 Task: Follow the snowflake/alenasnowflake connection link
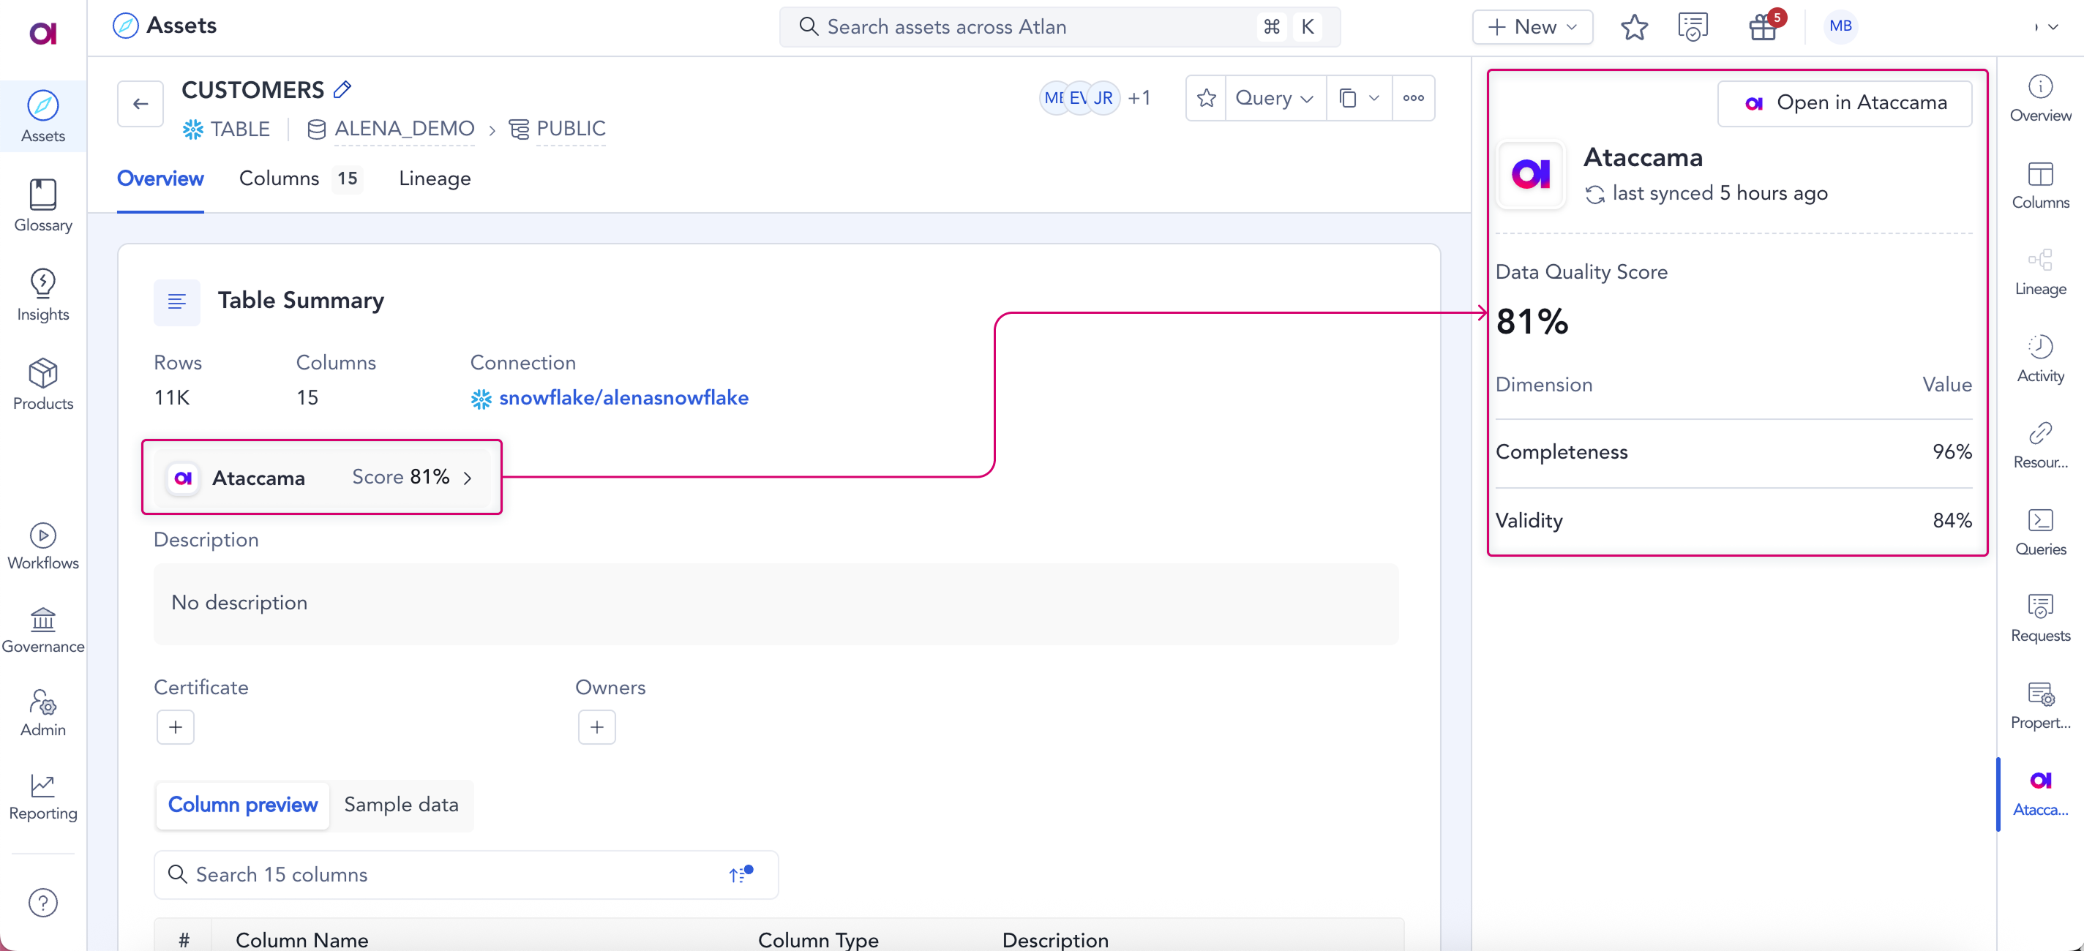pos(623,398)
